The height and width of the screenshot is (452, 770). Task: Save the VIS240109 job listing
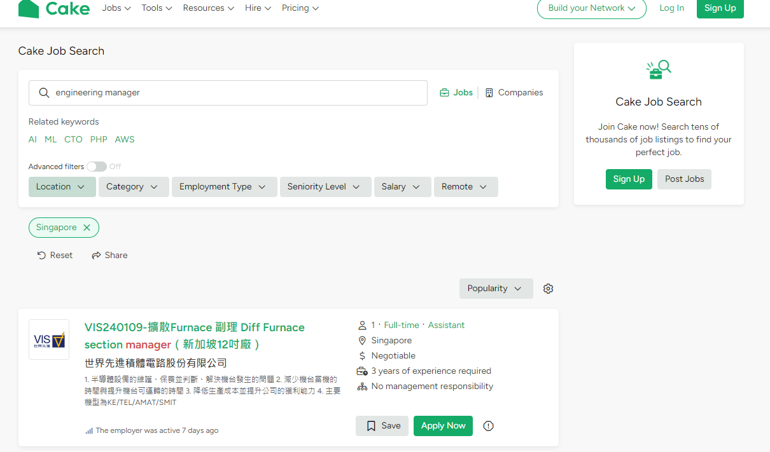tap(382, 426)
